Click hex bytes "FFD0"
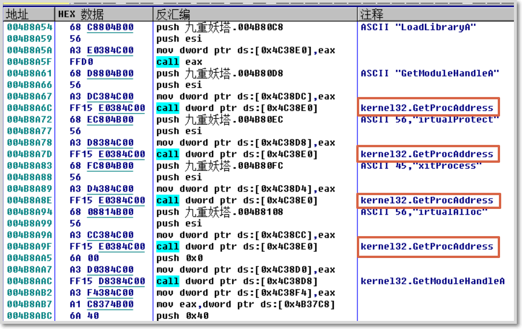Screen dimensions: 522x329 tap(81, 62)
